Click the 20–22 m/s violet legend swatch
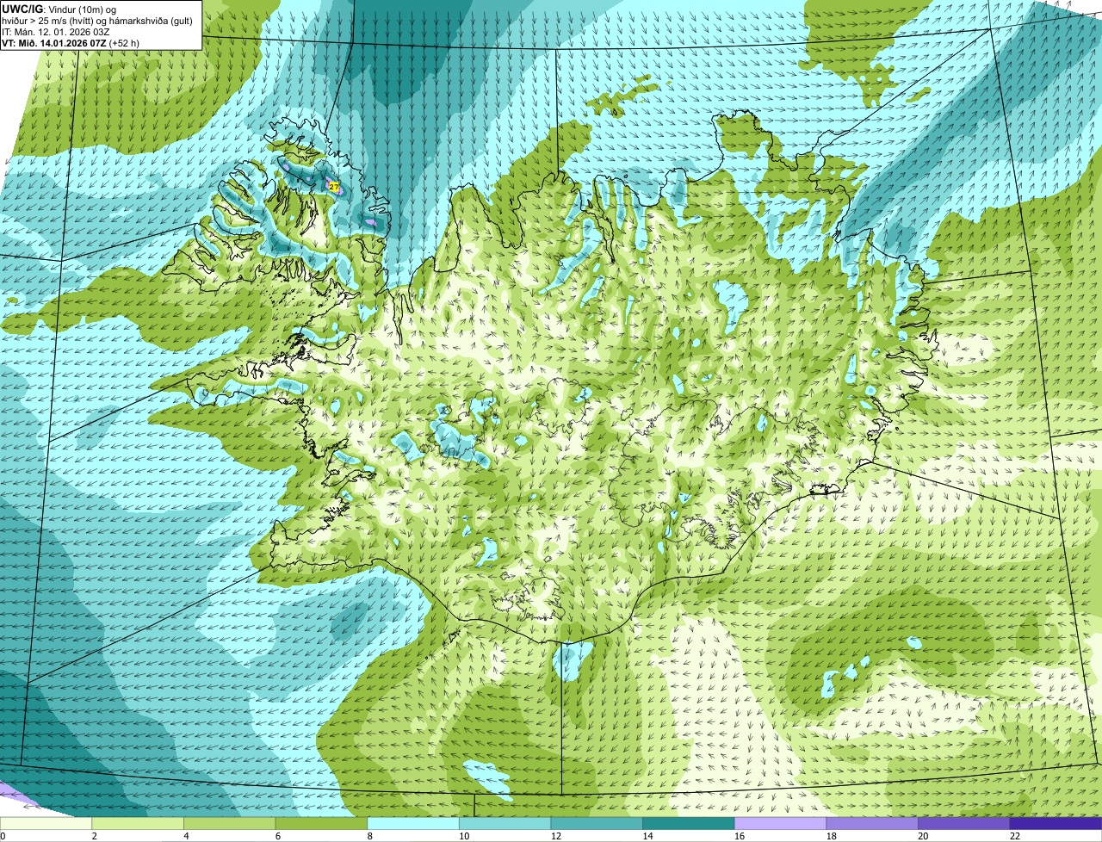Image resolution: width=1102 pixels, height=842 pixels. (x=964, y=823)
